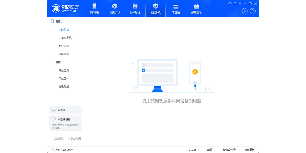Image resolution: width=306 pixels, height=153 pixels.
Task: Visit the 爱思商城 tab
Action: (196, 9)
